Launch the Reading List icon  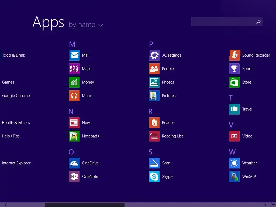(x=154, y=136)
